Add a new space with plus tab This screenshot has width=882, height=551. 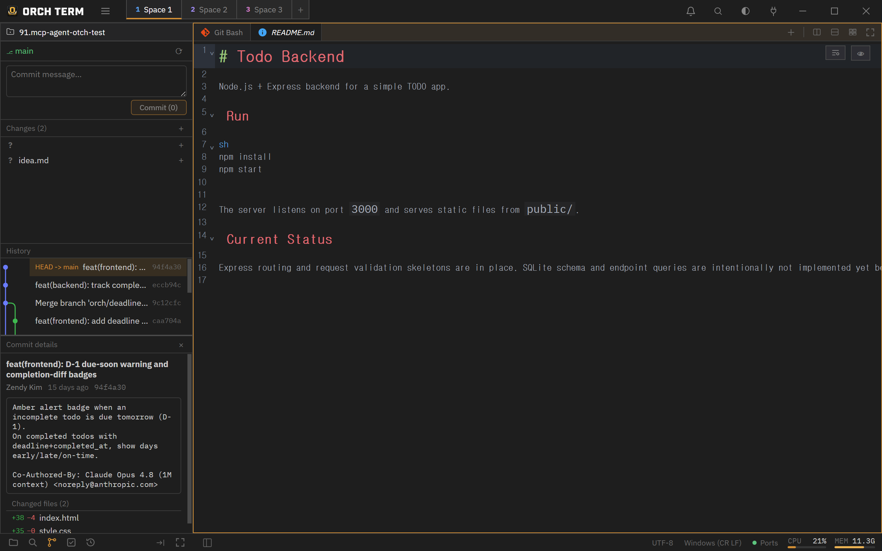[x=300, y=10]
